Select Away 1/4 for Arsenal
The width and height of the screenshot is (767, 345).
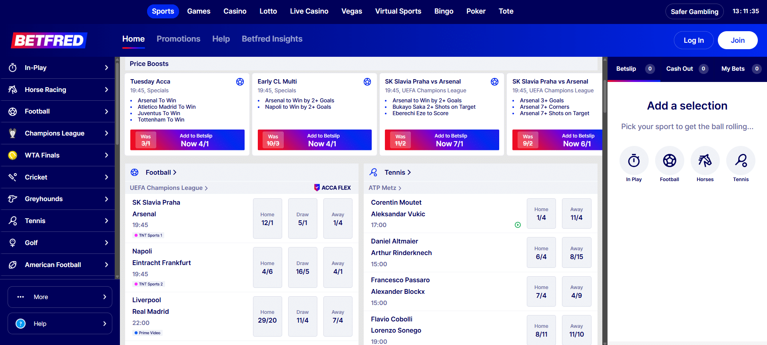point(338,219)
